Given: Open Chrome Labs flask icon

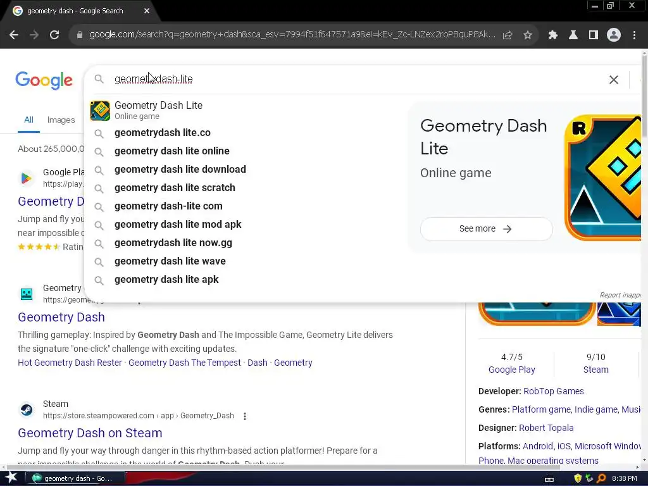Looking at the screenshot, I should pyautogui.click(x=573, y=35).
